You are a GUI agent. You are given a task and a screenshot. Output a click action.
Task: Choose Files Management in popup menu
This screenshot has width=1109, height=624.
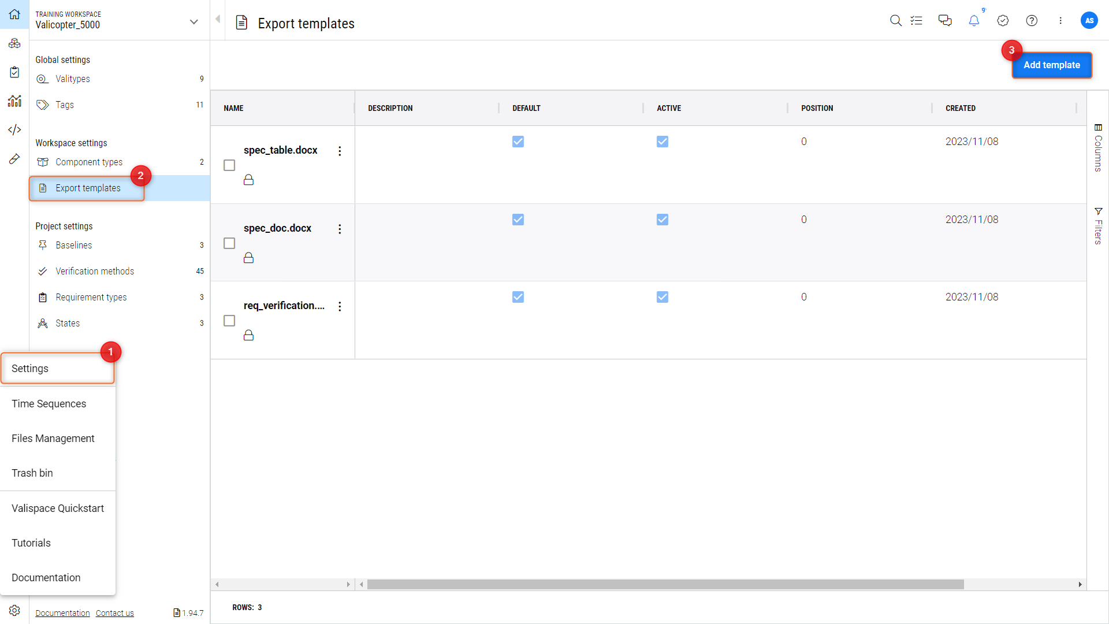click(58, 439)
